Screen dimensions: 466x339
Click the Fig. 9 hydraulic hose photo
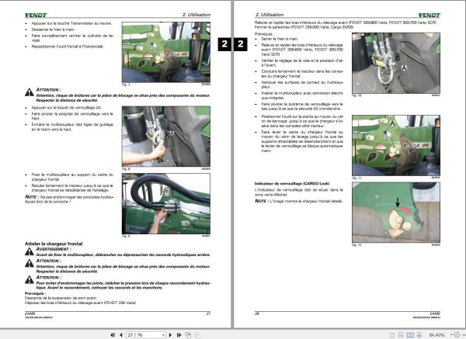[166, 204]
